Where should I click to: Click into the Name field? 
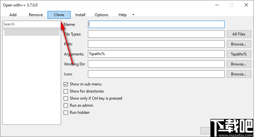(x=156, y=24)
